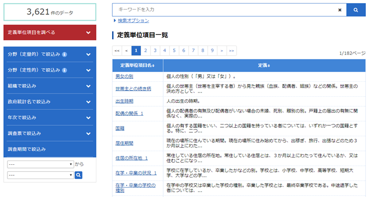Expand 組織で絞込み filter
Viewport: 368px width, 197px height.
(50, 86)
